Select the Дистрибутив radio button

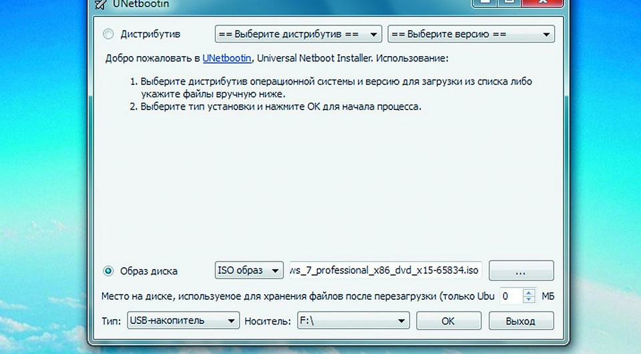click(109, 33)
